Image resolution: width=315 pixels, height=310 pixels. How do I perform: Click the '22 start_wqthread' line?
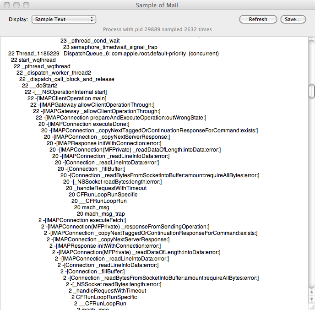tap(33, 60)
